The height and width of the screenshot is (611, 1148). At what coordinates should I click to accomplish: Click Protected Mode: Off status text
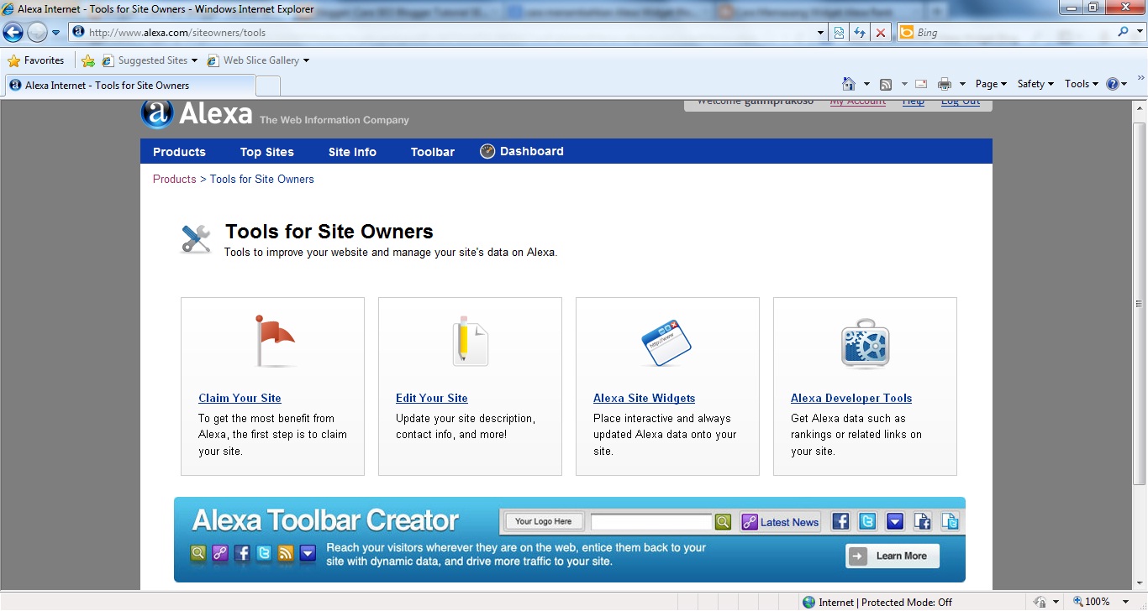(907, 603)
